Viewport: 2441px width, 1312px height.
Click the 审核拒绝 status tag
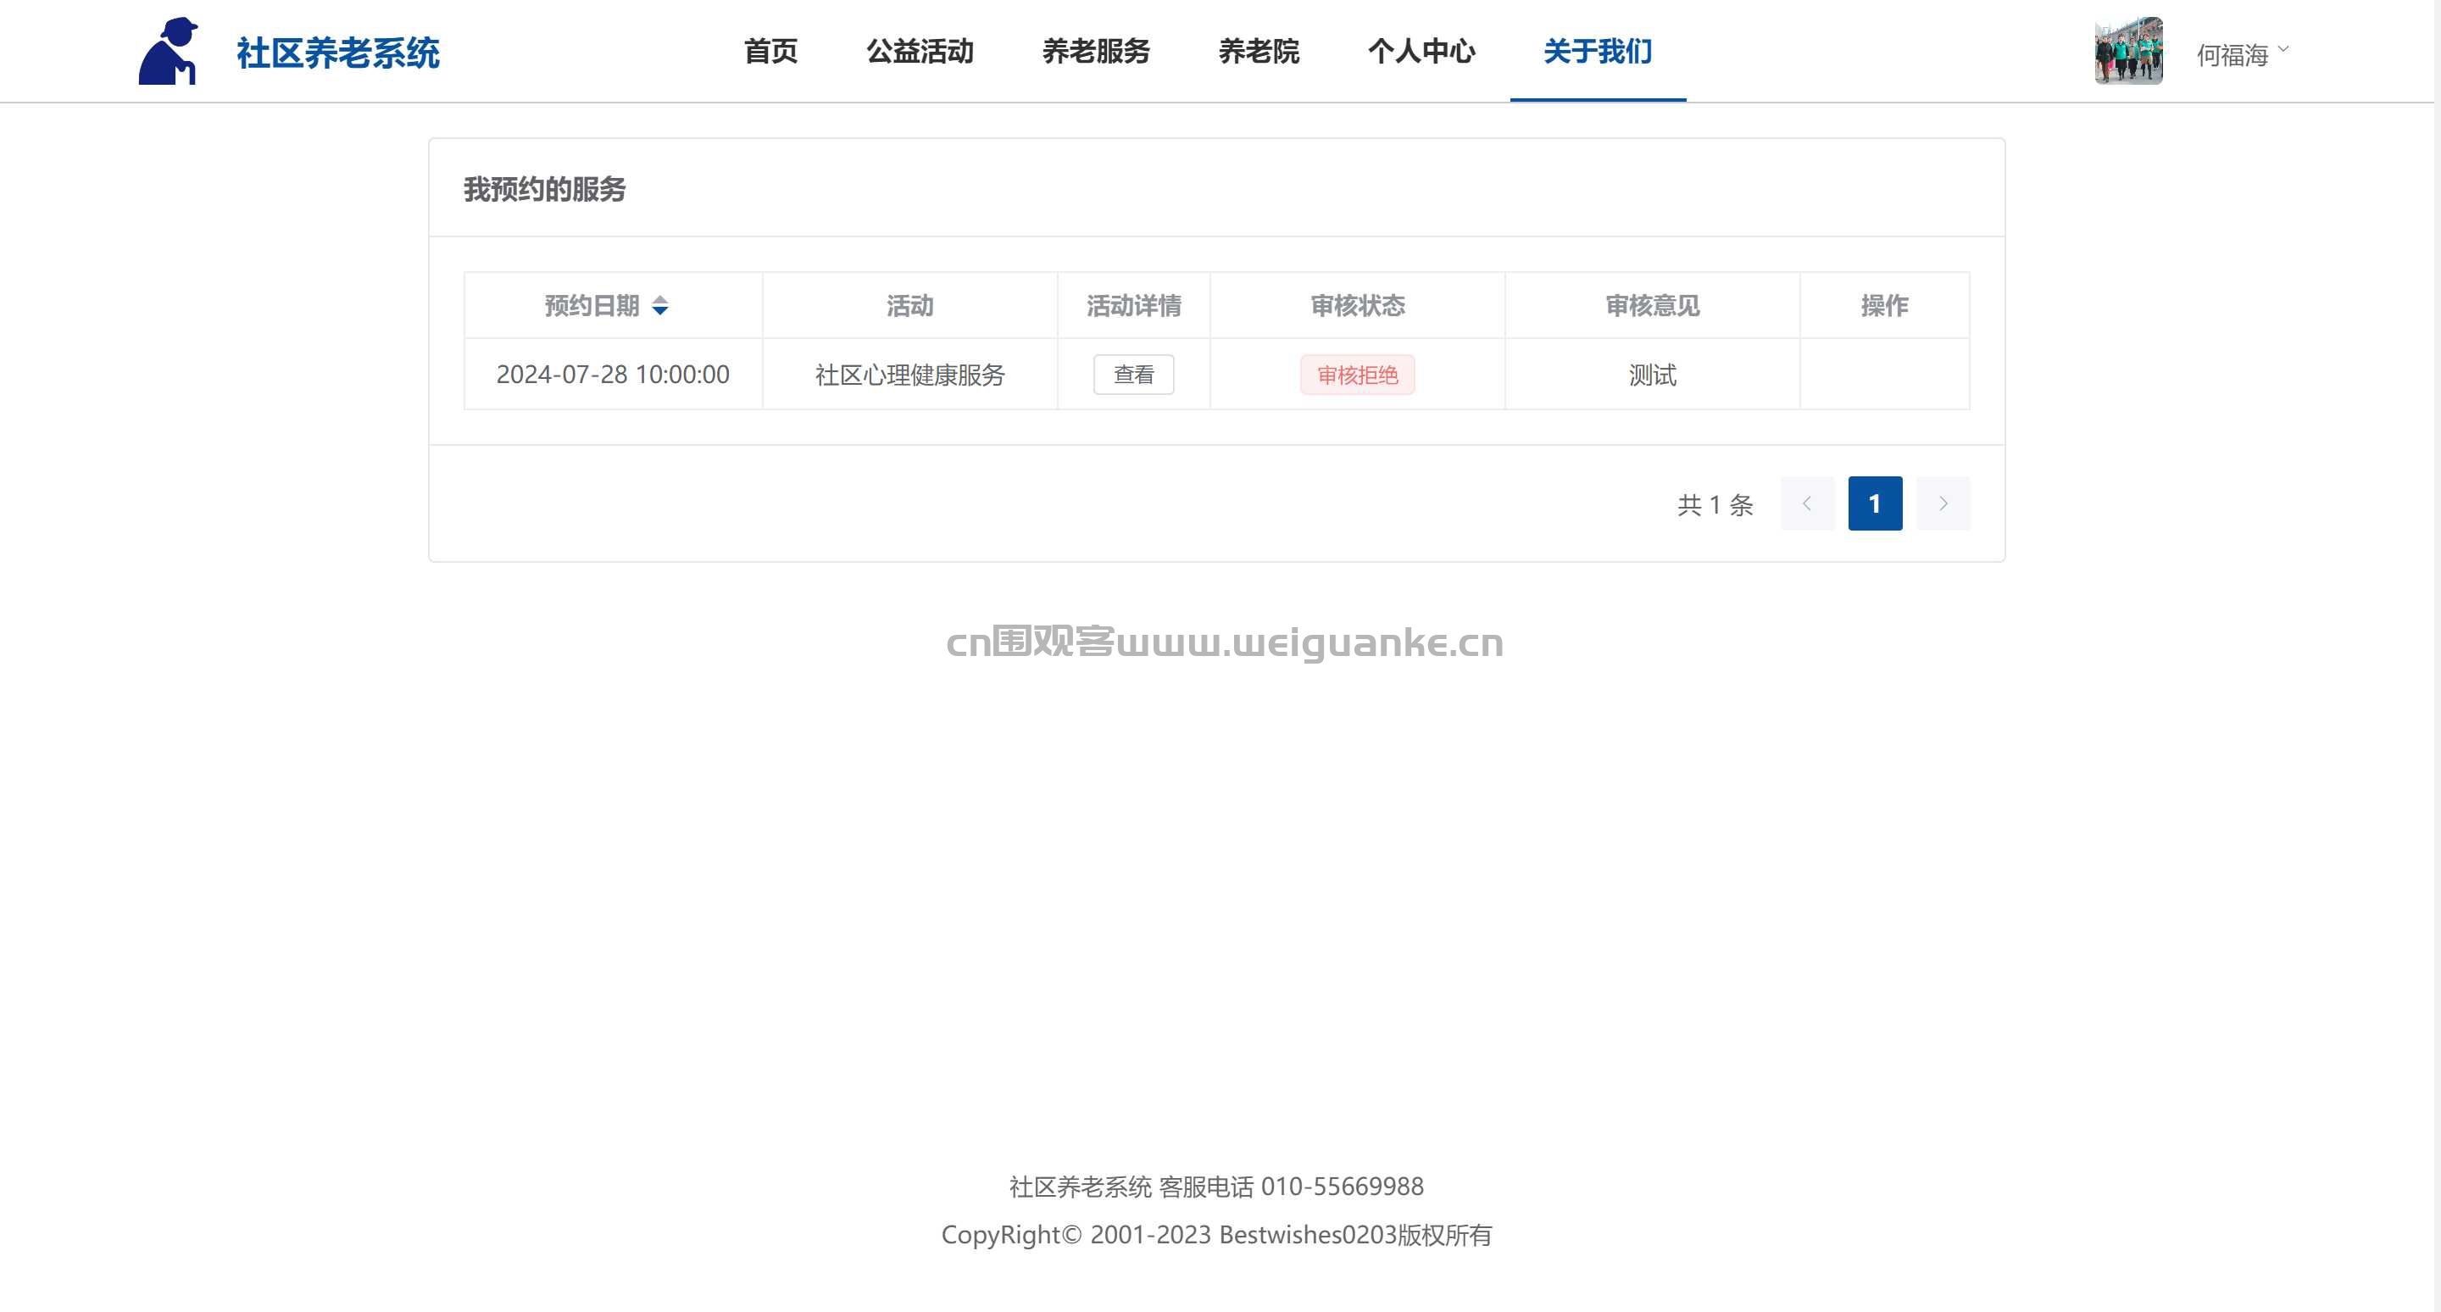[1357, 375]
